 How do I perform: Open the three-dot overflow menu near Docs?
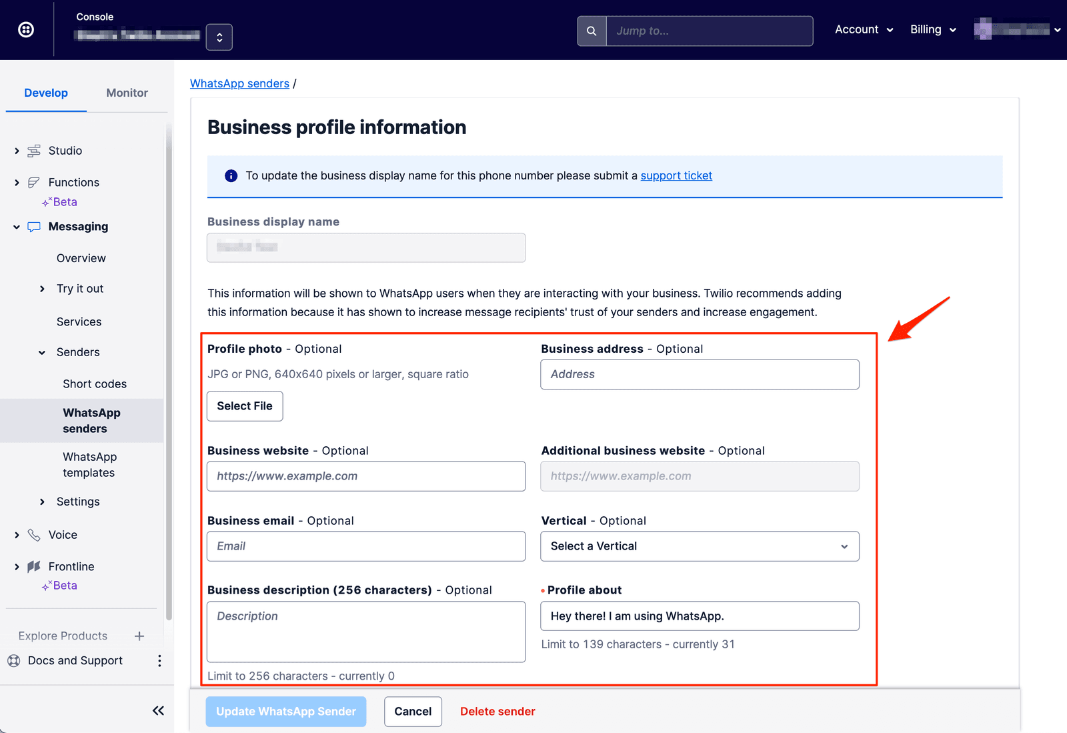(x=159, y=660)
